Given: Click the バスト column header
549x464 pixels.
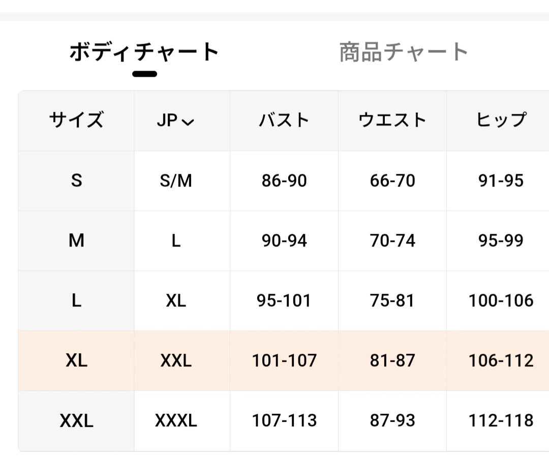Looking at the screenshot, I should pyautogui.click(x=284, y=121).
